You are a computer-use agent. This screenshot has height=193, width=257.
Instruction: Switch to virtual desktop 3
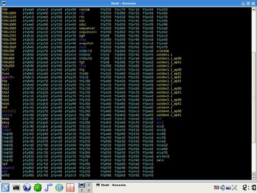pos(82,190)
